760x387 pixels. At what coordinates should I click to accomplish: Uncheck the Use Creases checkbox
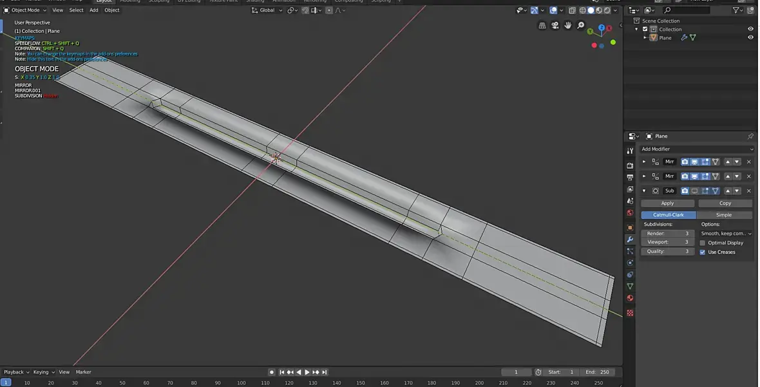pyautogui.click(x=703, y=252)
